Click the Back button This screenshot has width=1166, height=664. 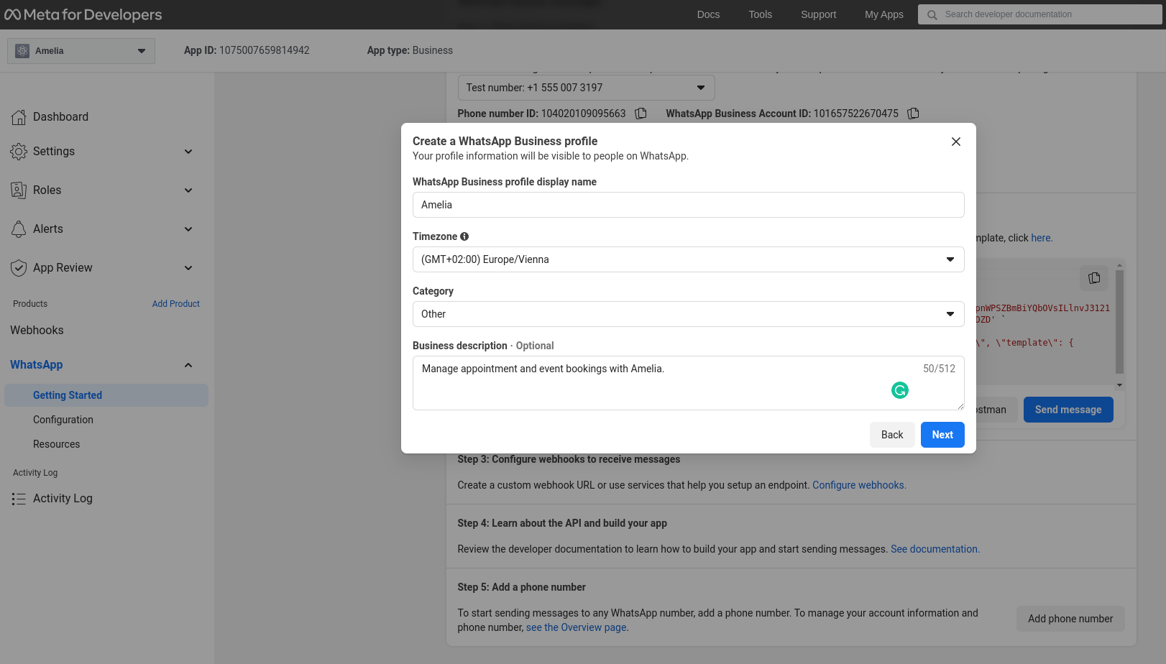(x=892, y=435)
